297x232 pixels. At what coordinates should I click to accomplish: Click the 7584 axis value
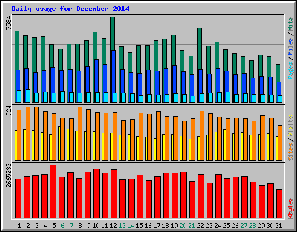point(9,23)
